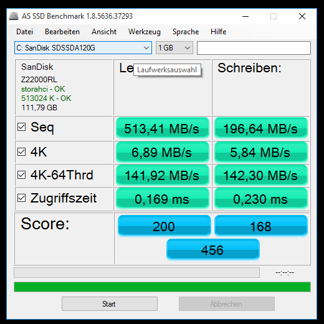Click the green full progress bar
Screen dimensions: 324x324
pos(162,287)
